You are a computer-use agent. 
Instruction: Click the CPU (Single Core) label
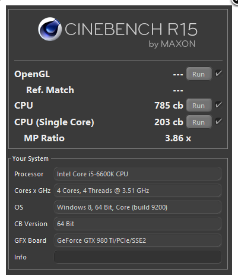click(54, 122)
